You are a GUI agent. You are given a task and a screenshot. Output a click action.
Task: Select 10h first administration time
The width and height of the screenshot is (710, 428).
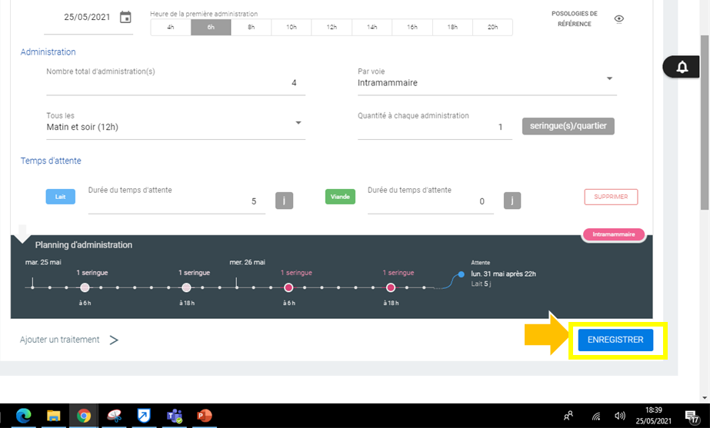292,27
